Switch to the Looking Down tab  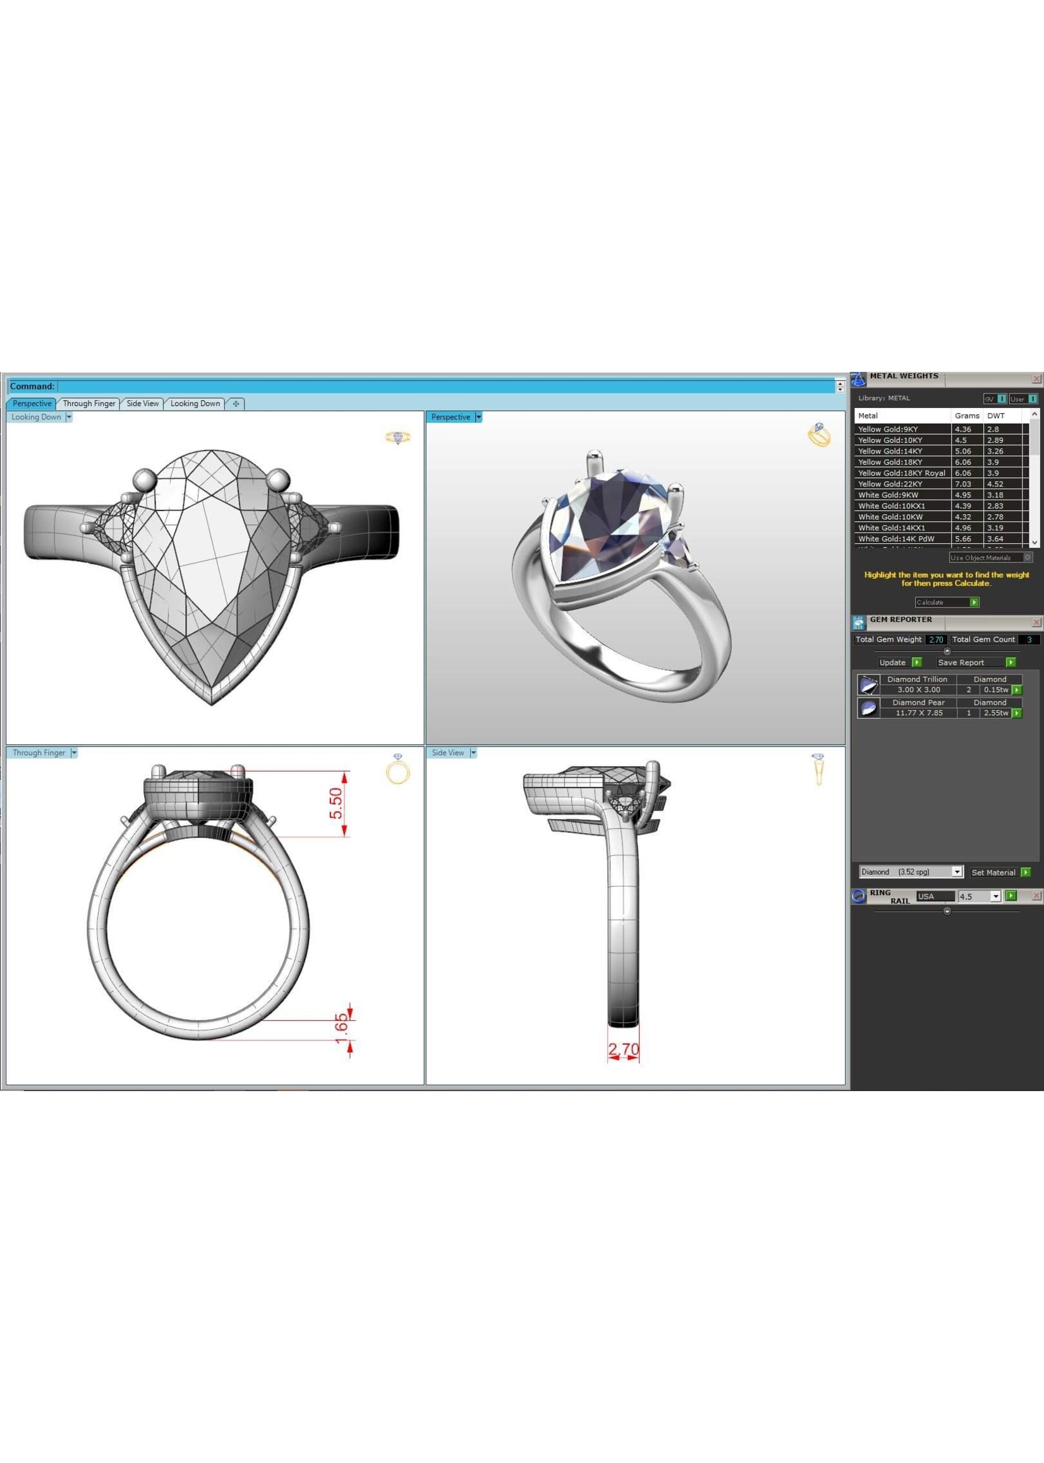[195, 404]
